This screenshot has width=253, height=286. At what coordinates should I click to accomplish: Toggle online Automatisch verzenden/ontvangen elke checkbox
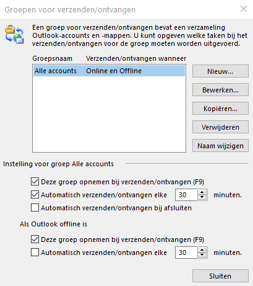35,195
